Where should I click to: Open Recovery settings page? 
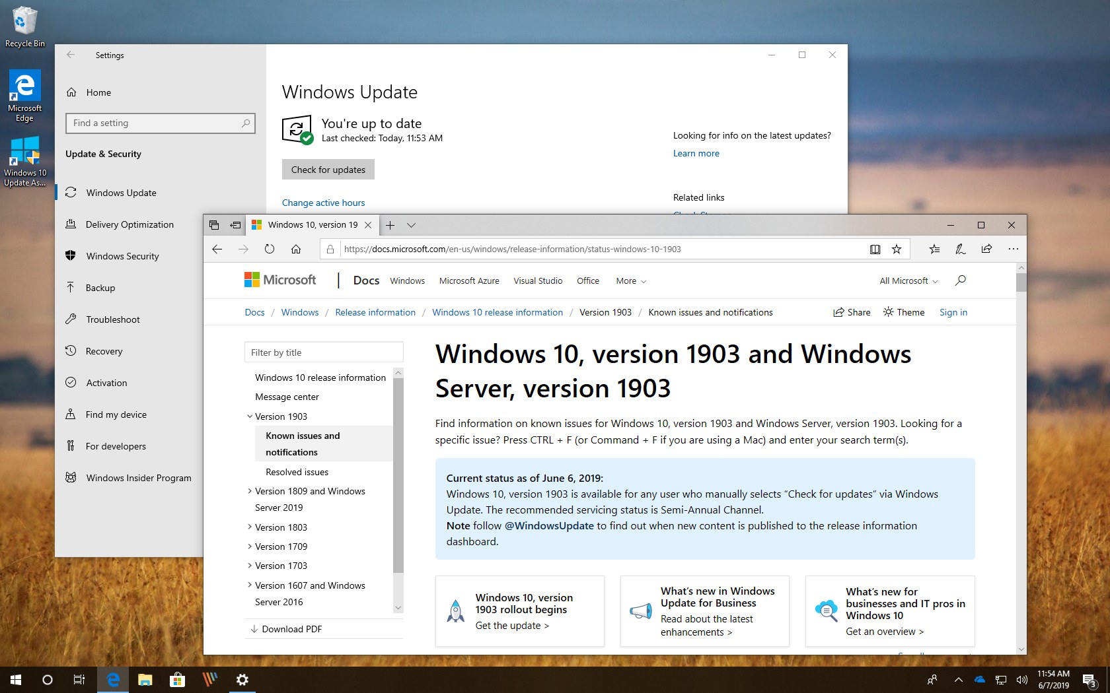click(104, 351)
